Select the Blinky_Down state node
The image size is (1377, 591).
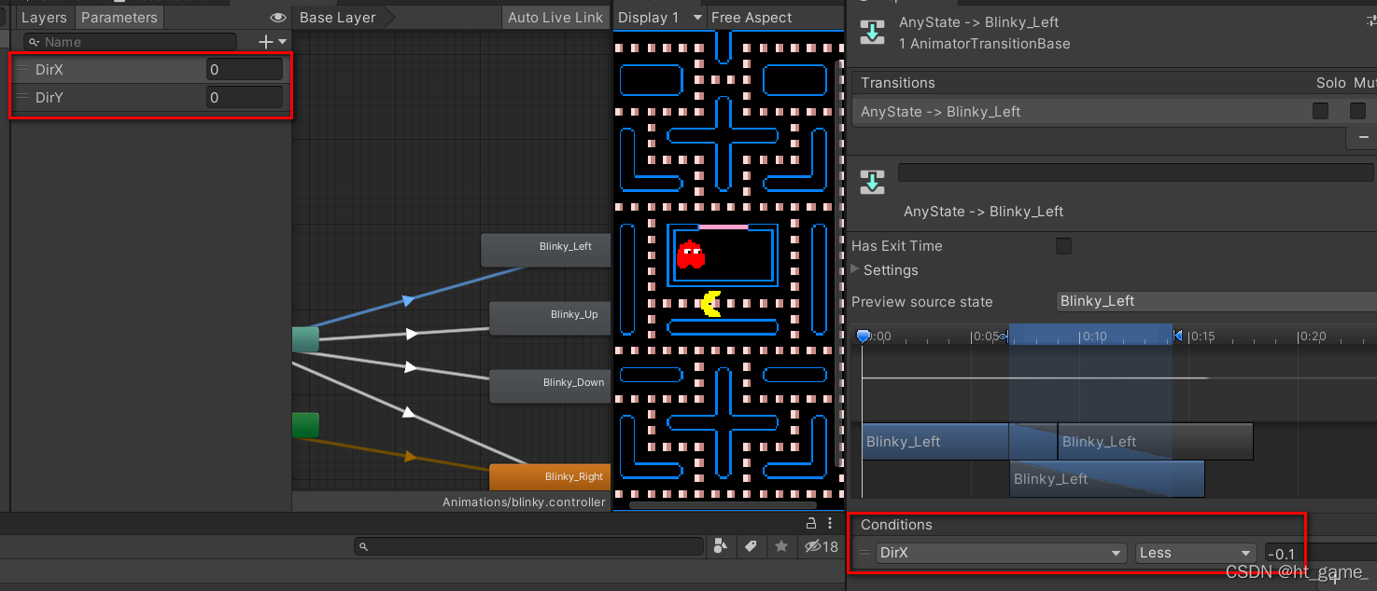(550, 386)
